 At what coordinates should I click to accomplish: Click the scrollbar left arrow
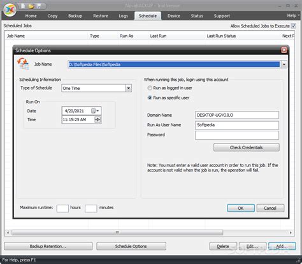tap(8, 233)
